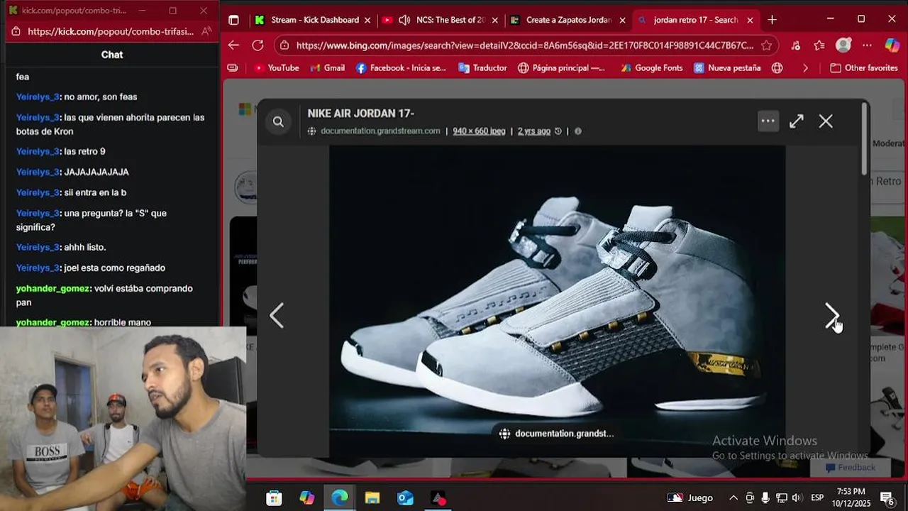The image size is (908, 511).
Task: Open the three-dots more options in image viewer
Action: pyautogui.click(x=768, y=121)
